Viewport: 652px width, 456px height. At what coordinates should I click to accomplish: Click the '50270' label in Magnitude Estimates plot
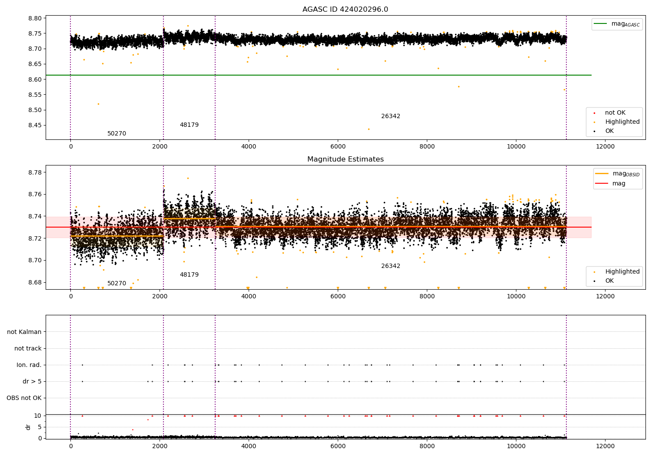click(116, 284)
